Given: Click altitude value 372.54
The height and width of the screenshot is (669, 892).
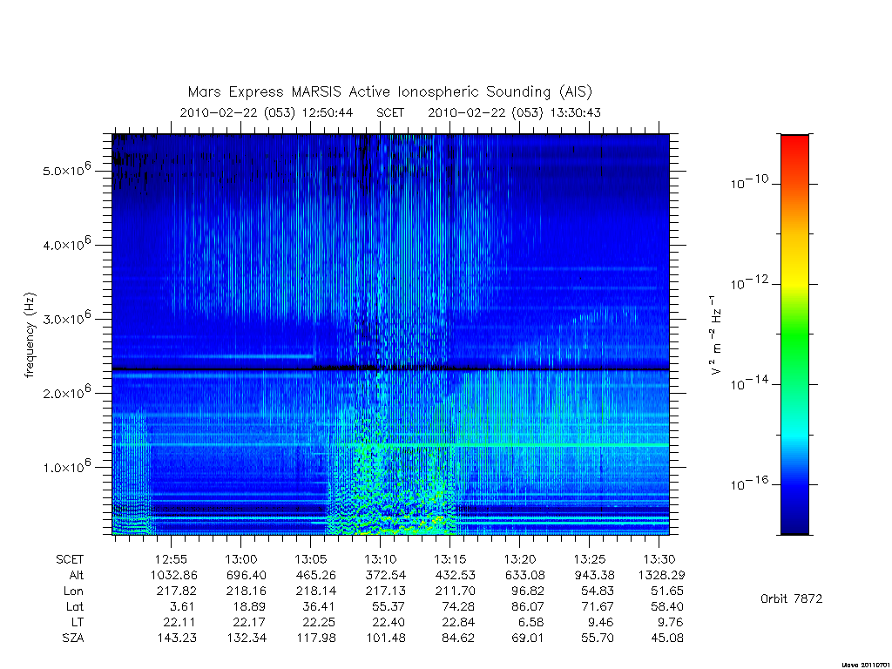Looking at the screenshot, I should (386, 575).
